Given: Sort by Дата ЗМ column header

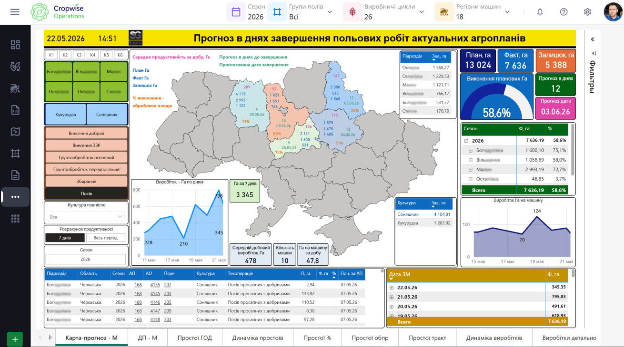Looking at the screenshot, I should pos(400,274).
